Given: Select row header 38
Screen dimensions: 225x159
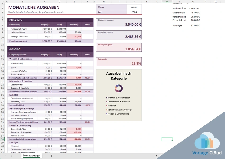Looking at the screenshot, I should pyautogui.click(x=2, y=139).
